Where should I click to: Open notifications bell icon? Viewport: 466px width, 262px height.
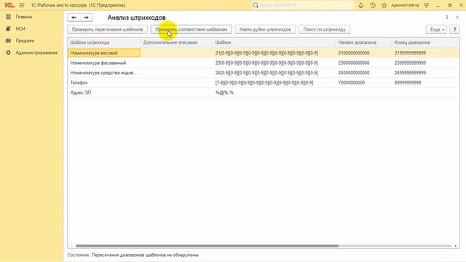(361, 5)
